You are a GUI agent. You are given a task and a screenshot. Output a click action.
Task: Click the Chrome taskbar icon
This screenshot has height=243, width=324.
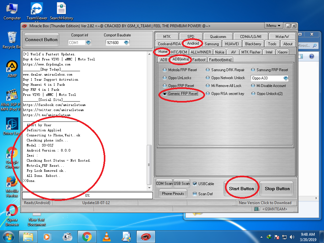(87, 237)
